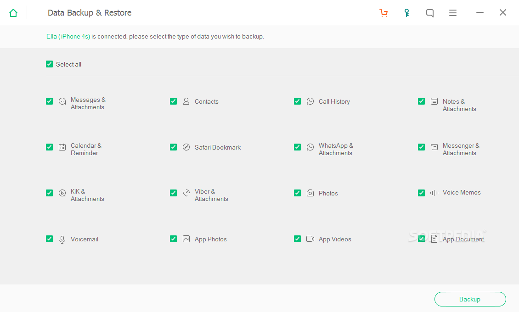Click the Call History phone icon
The image size is (519, 312).
310,101
